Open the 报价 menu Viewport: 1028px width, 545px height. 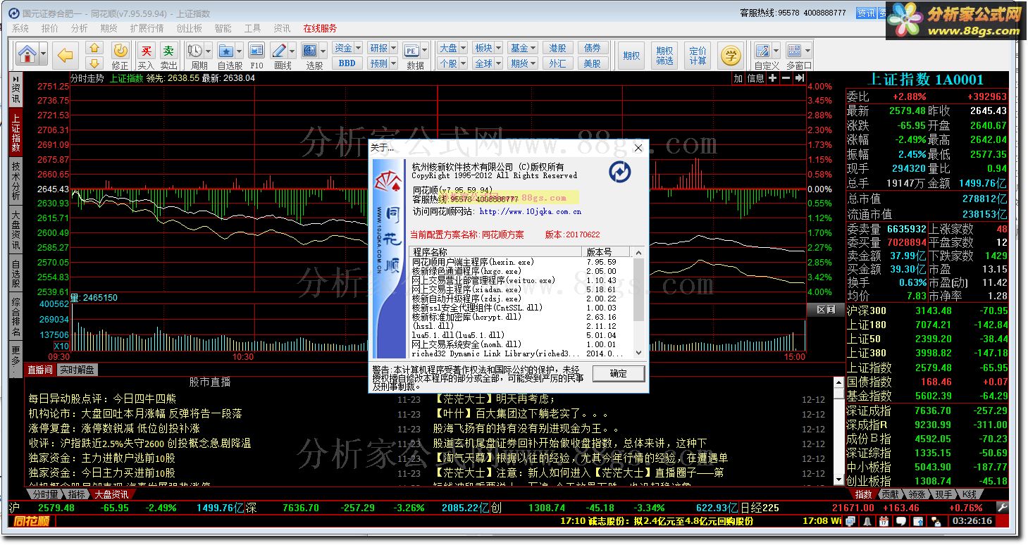(x=50, y=28)
